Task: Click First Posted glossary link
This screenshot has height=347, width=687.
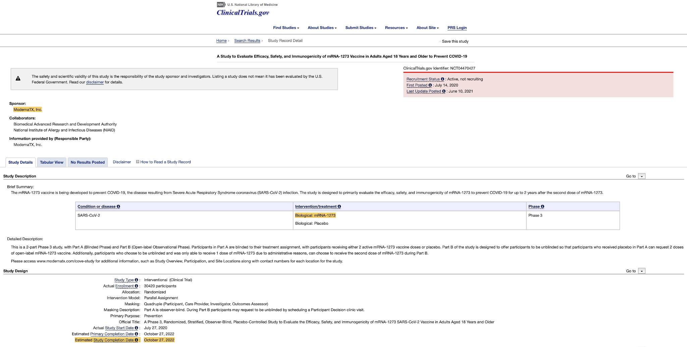Action: tap(417, 85)
